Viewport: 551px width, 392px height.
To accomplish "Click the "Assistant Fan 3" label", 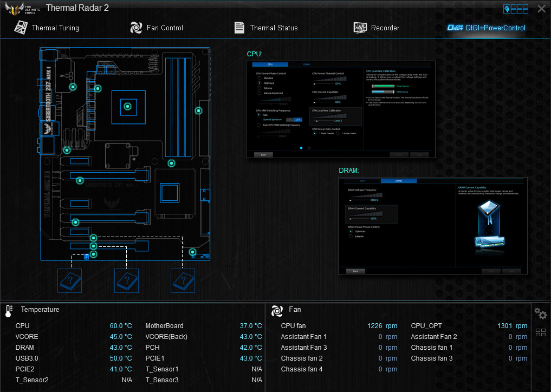I will (304, 348).
